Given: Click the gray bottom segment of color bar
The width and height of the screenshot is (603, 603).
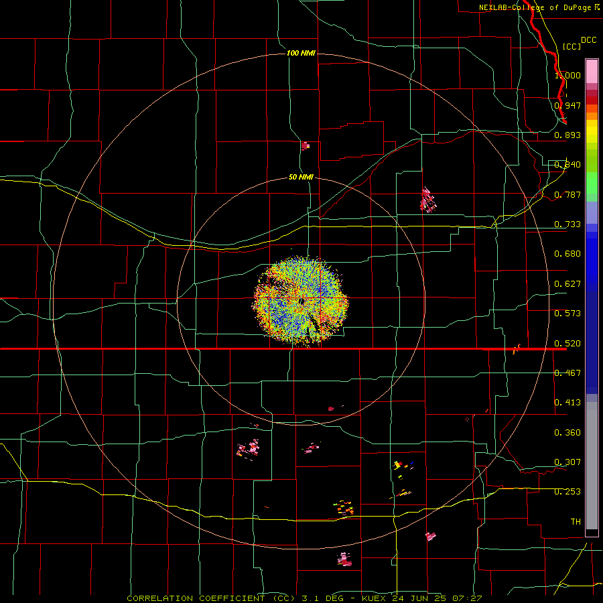Looking at the screenshot, I should pyautogui.click(x=592, y=466).
